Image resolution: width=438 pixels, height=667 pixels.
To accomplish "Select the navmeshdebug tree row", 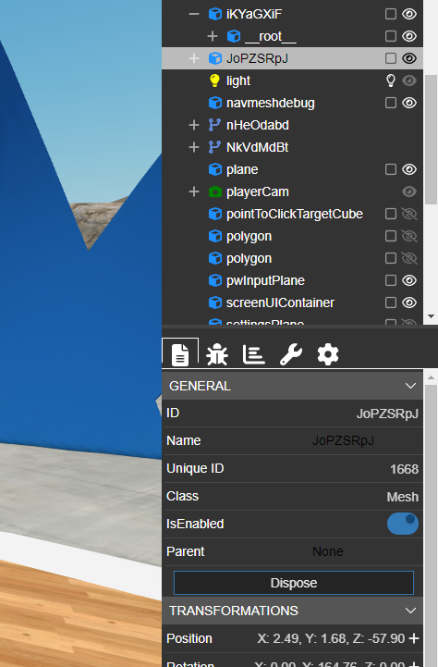I will (292, 103).
